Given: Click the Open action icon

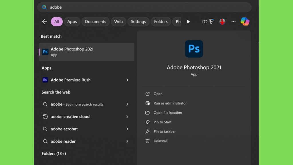Looking at the screenshot, I should (x=147, y=94).
